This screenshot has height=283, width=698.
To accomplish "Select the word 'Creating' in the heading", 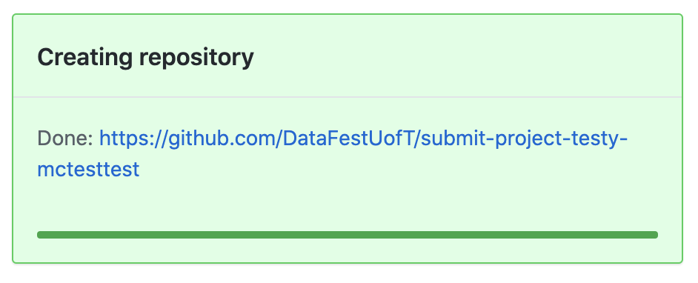I will [x=84, y=58].
